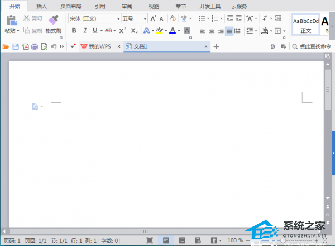This screenshot has width=335, height=246.
Task: Add new document tab with plus
Action: [216, 46]
